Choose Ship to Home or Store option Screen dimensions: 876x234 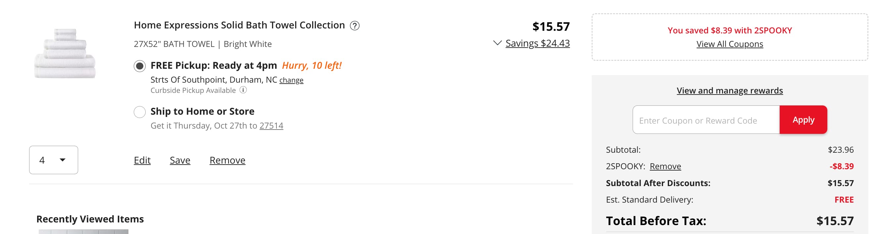click(139, 112)
